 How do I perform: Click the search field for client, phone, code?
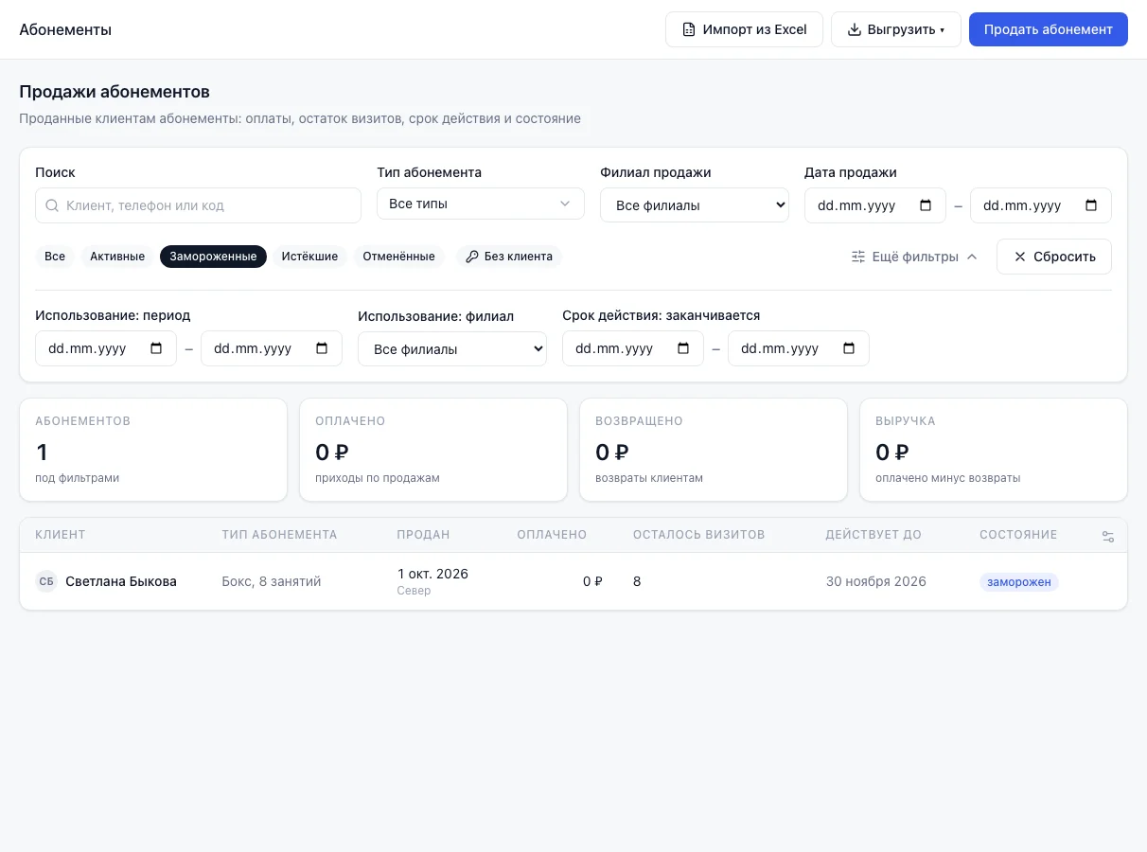click(198, 205)
